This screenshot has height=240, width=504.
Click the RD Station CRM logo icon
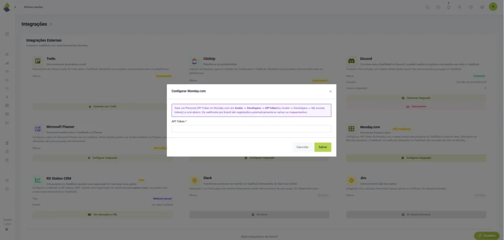coord(37,180)
